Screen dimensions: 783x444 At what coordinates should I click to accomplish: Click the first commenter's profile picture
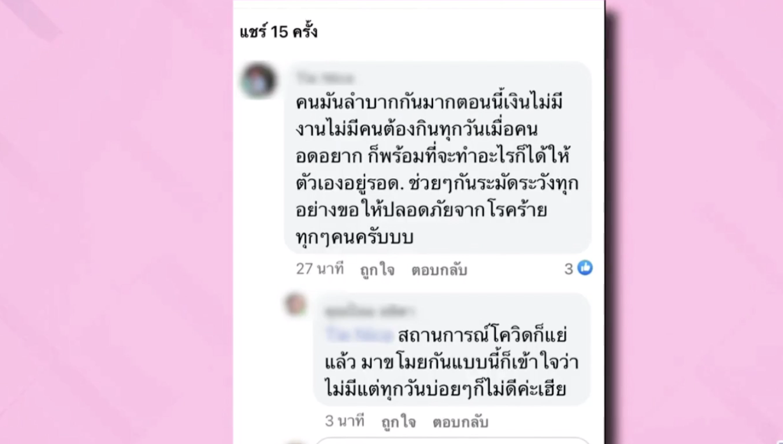(258, 81)
